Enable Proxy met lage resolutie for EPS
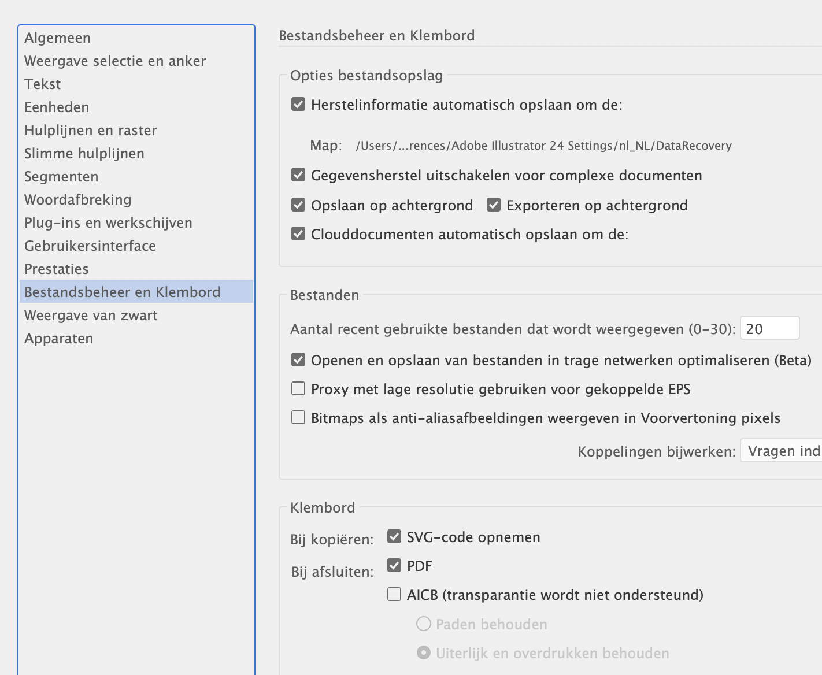 [x=298, y=389]
